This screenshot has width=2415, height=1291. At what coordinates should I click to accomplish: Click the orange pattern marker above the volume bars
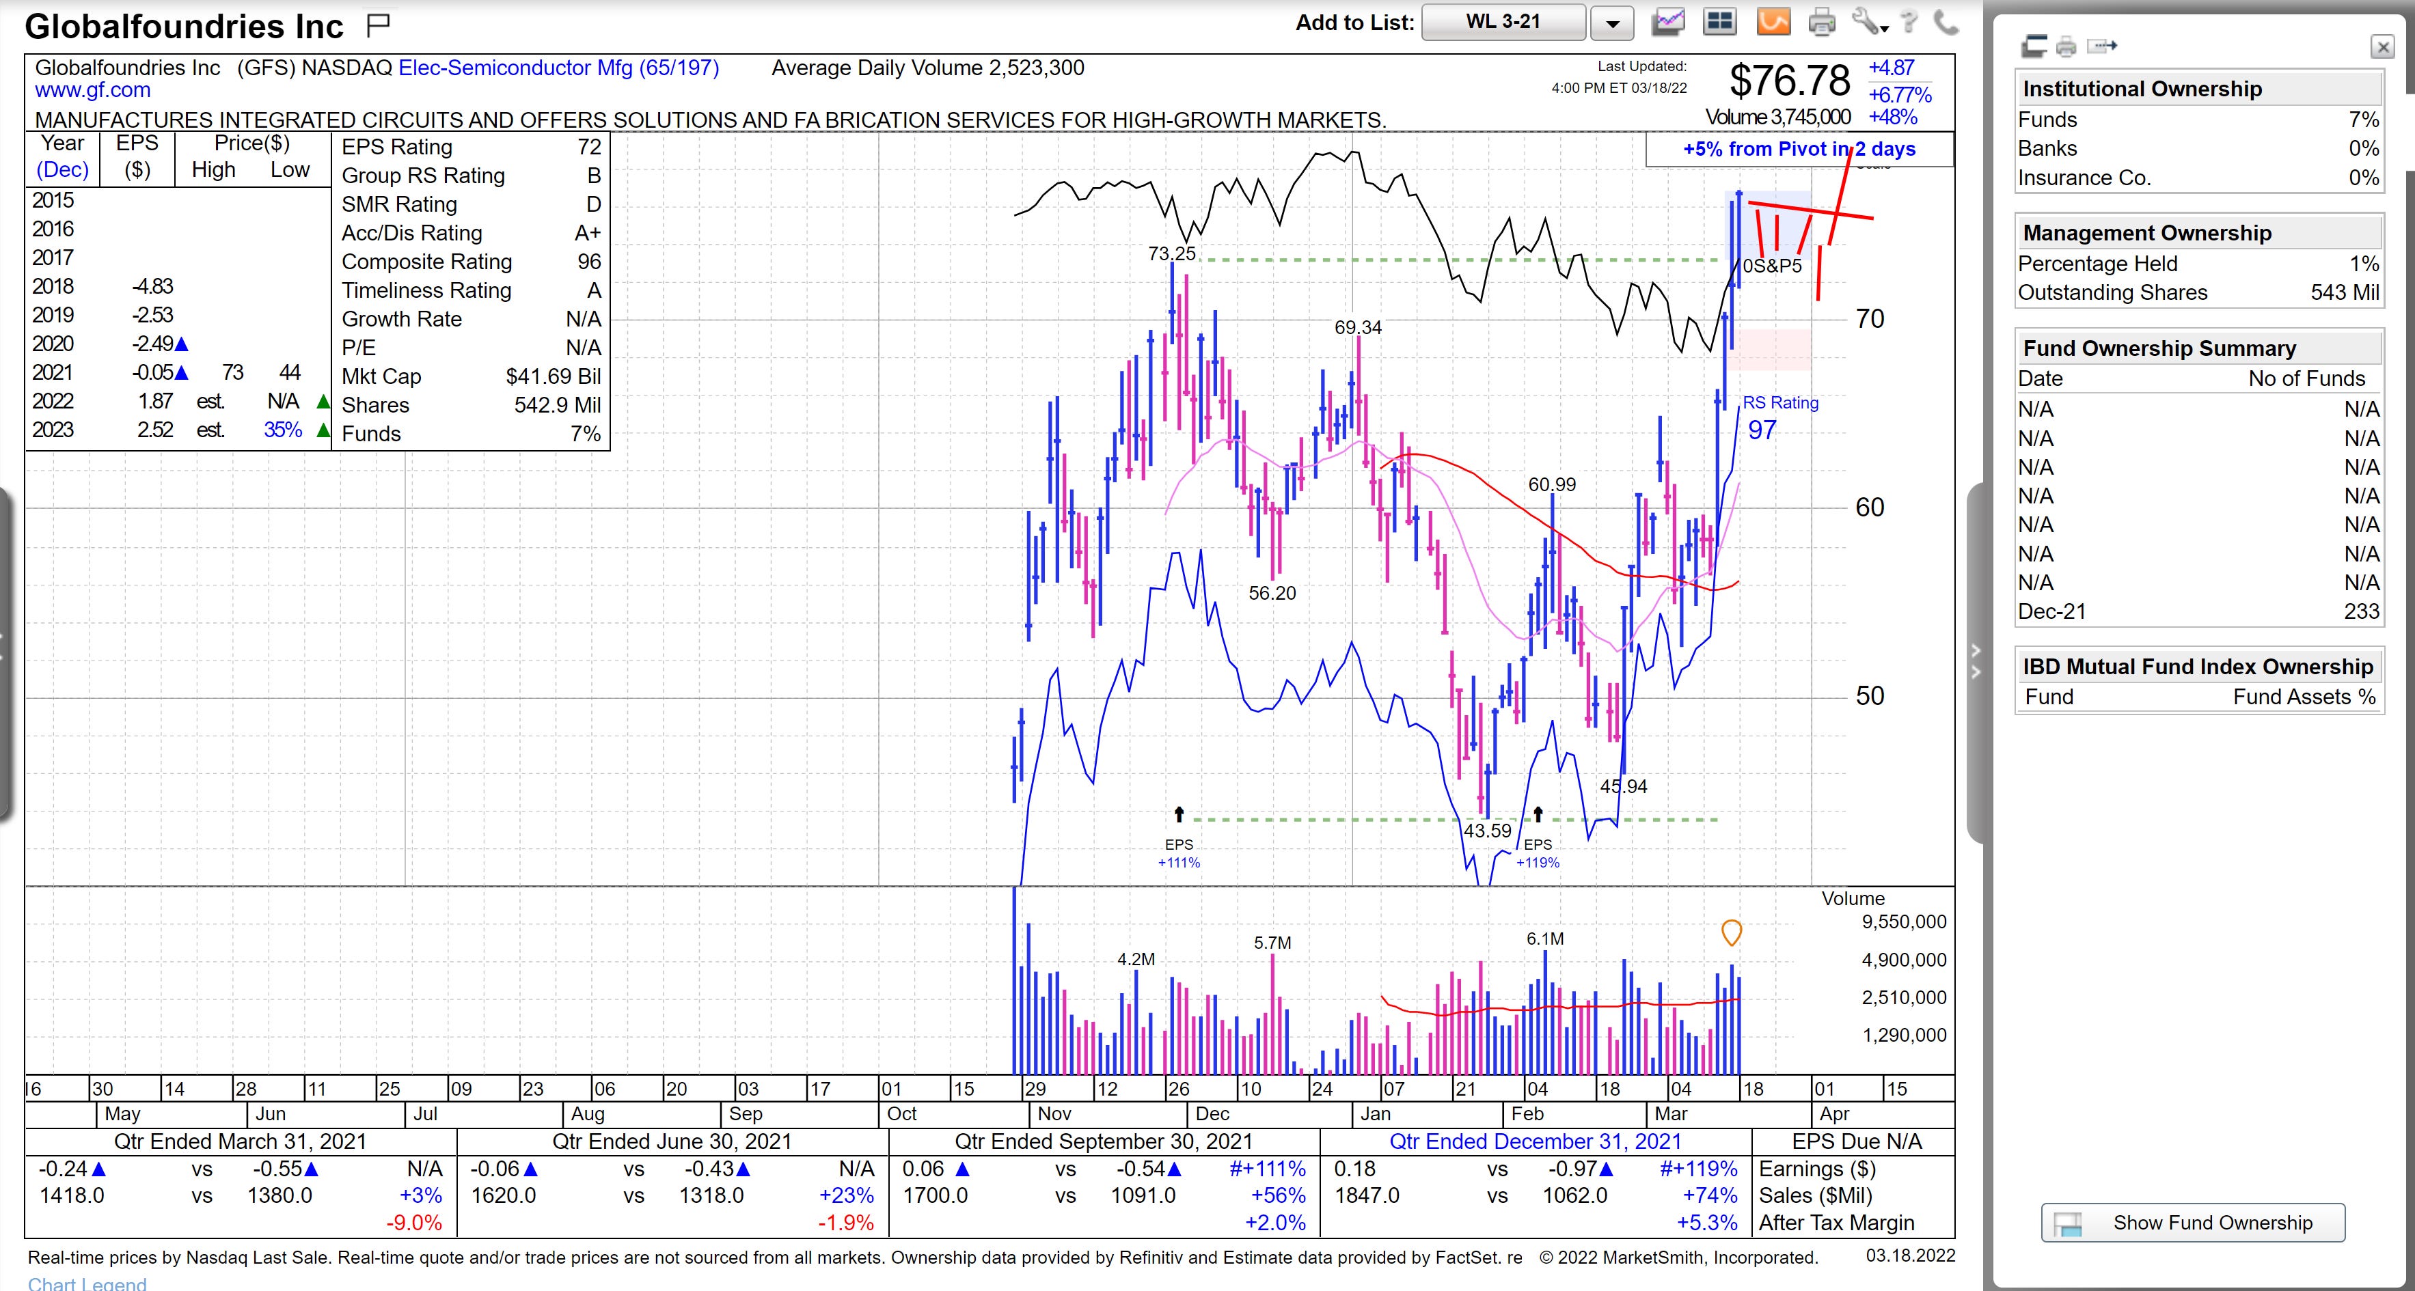1732,933
